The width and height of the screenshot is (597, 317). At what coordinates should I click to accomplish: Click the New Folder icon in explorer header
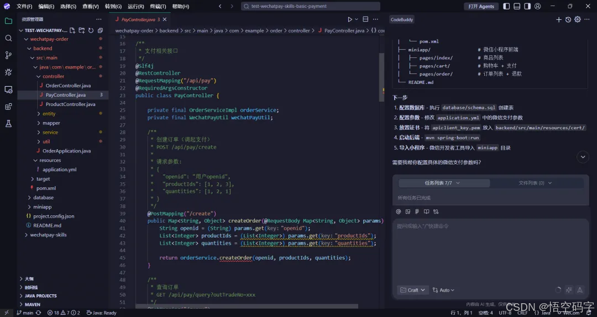(81, 30)
